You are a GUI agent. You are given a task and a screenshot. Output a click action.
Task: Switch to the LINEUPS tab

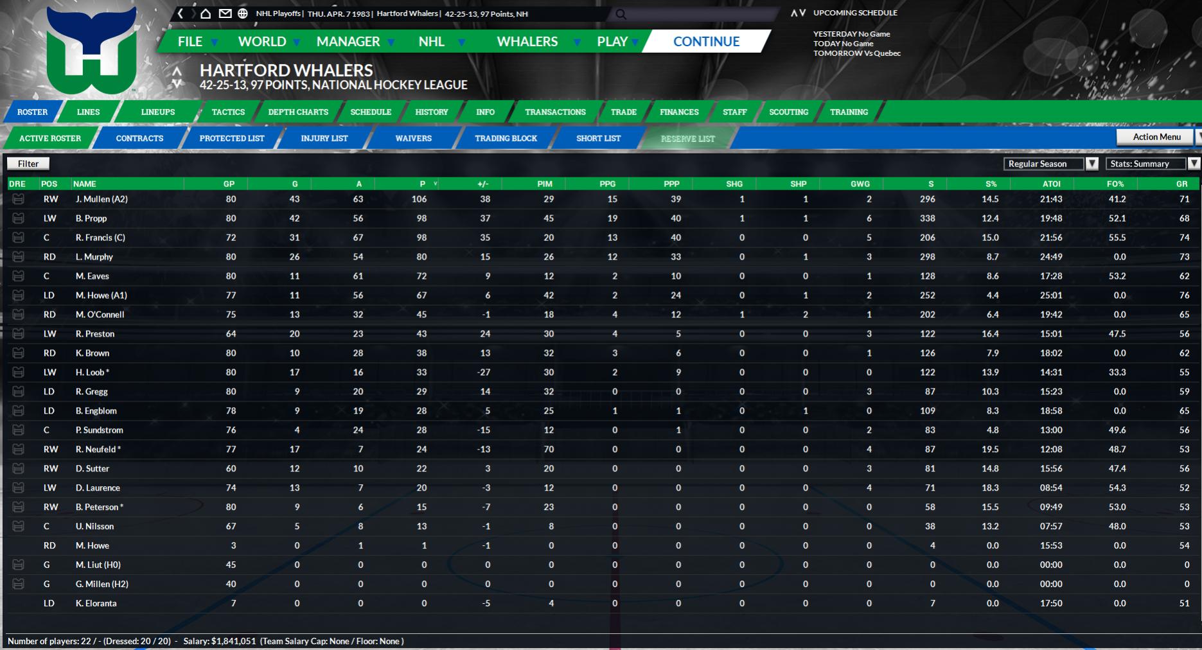pyautogui.click(x=158, y=112)
